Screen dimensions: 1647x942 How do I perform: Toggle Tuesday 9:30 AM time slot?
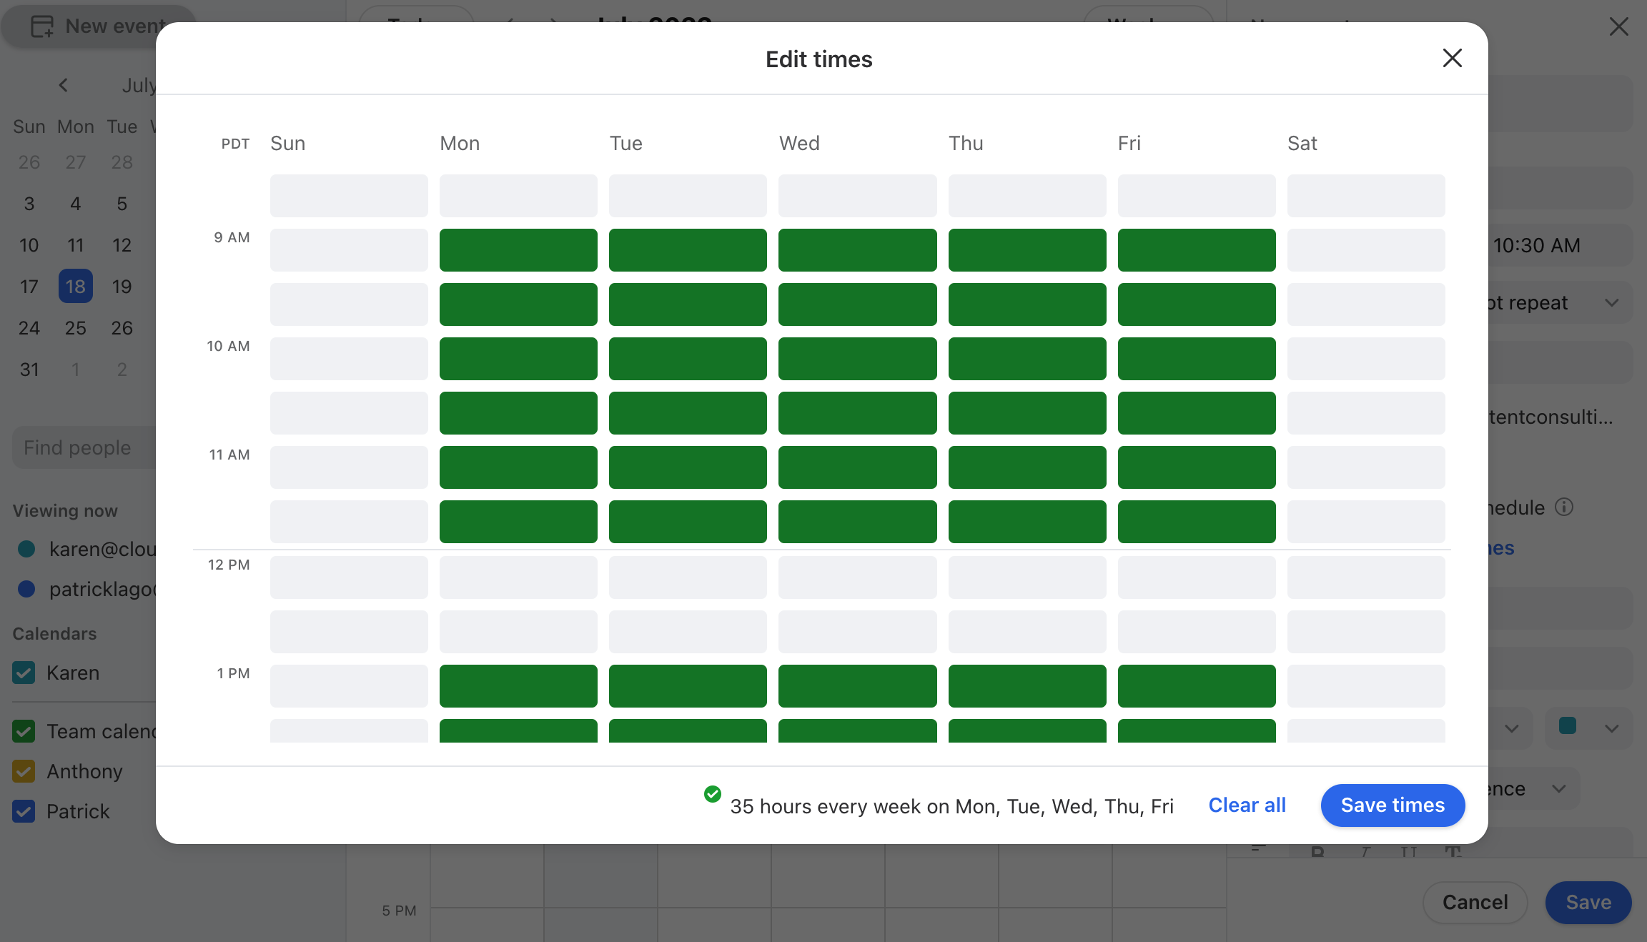[x=688, y=304]
